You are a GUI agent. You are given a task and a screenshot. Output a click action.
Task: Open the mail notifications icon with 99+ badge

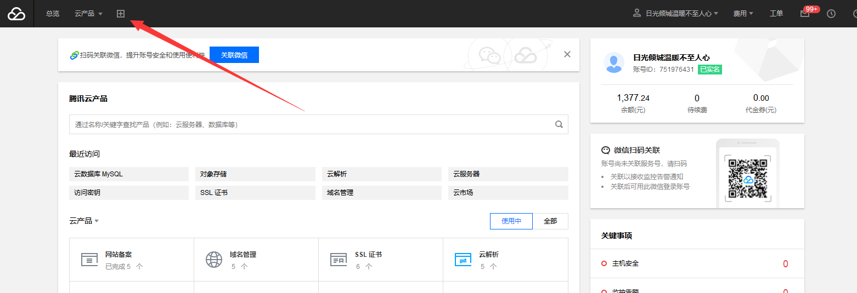click(805, 14)
